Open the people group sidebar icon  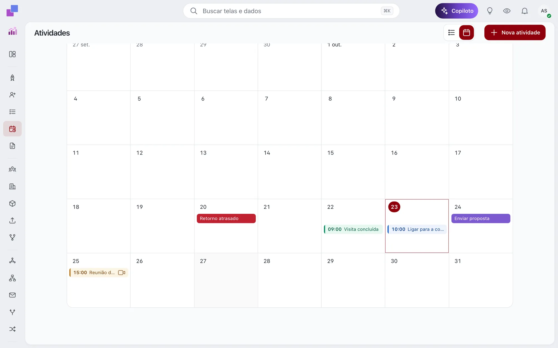pyautogui.click(x=12, y=169)
